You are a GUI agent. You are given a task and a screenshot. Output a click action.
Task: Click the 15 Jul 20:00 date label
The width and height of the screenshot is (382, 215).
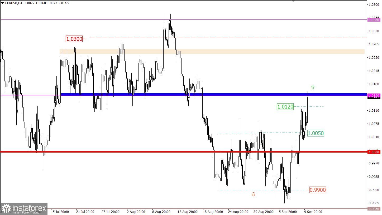coord(60,212)
